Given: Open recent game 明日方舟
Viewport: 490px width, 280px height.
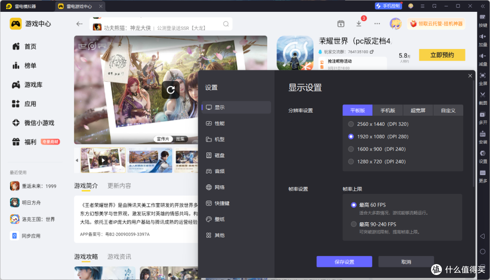Looking at the screenshot, I should (x=25, y=202).
